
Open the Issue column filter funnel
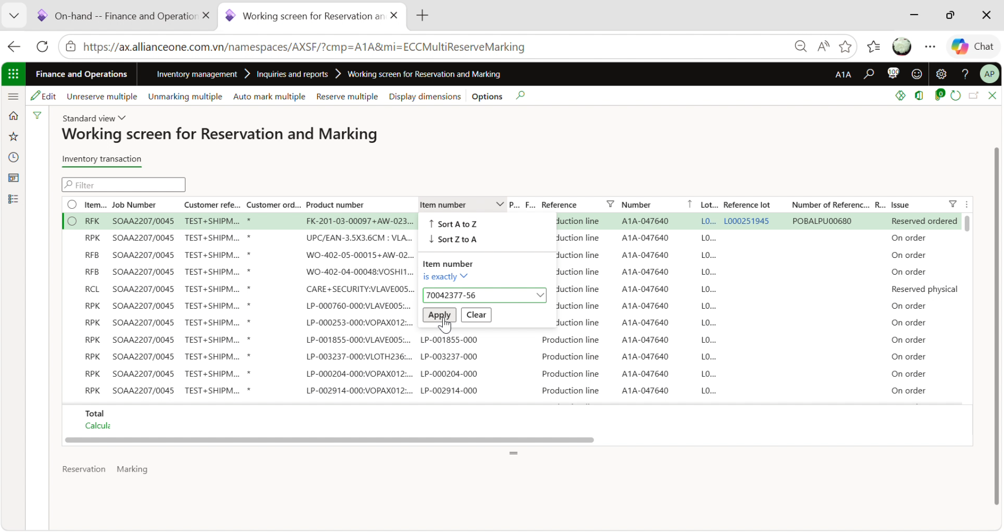[953, 204]
